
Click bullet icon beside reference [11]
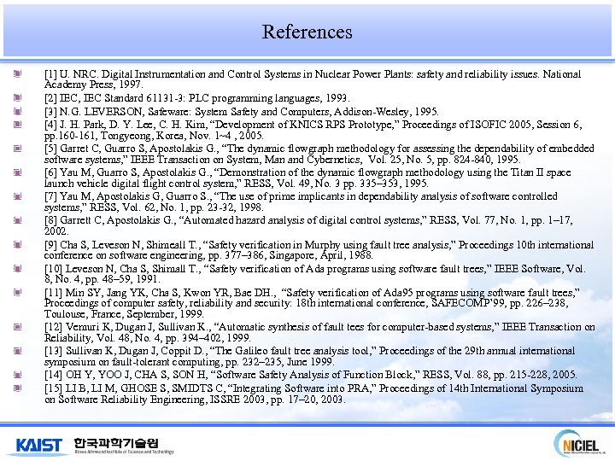[17, 292]
